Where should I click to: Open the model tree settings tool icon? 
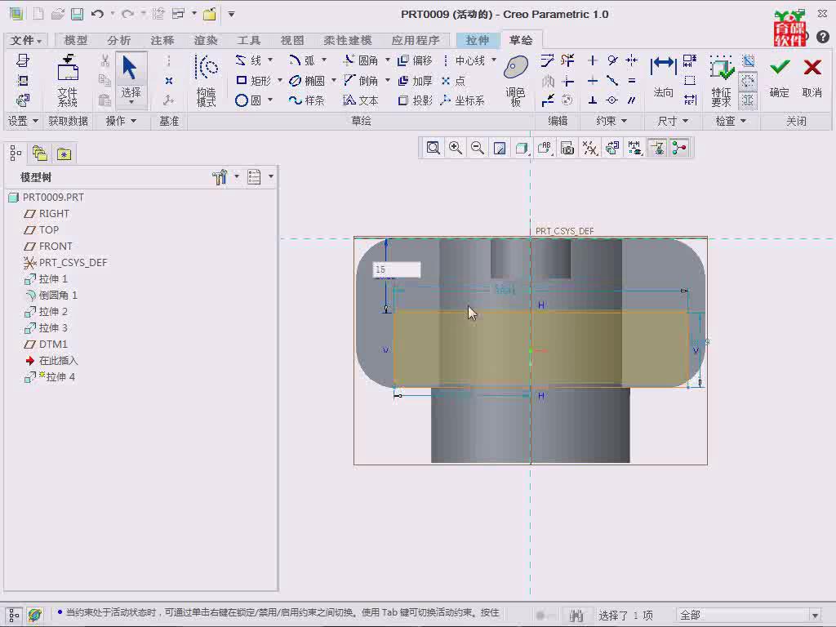pos(220,177)
